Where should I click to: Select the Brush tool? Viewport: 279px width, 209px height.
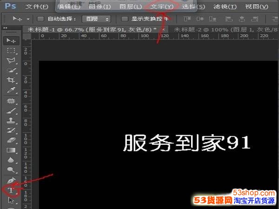click(11, 111)
